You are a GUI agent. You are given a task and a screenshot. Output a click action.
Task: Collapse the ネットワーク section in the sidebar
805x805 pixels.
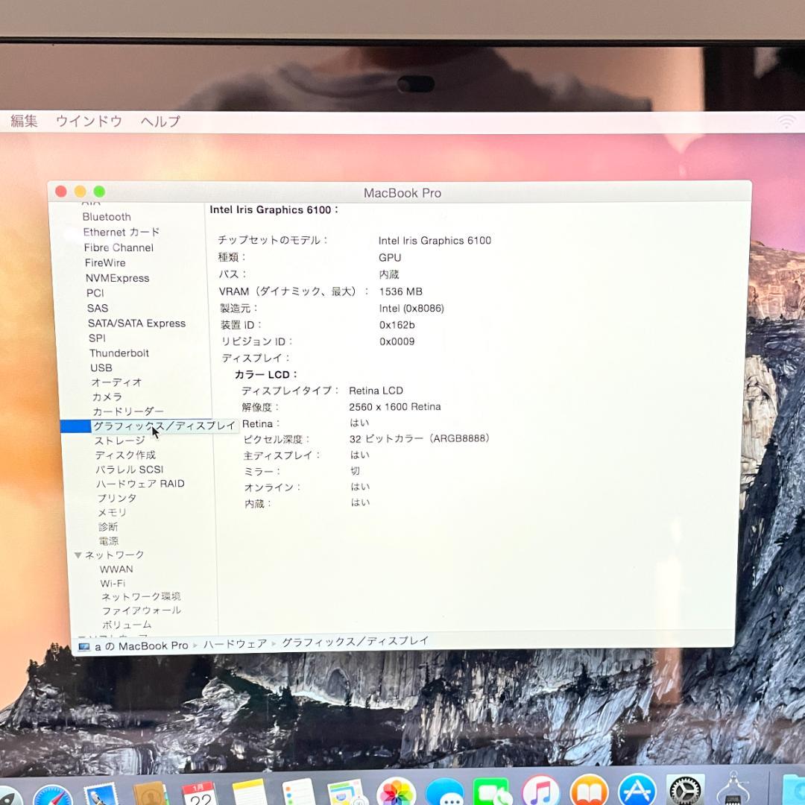[x=78, y=555]
